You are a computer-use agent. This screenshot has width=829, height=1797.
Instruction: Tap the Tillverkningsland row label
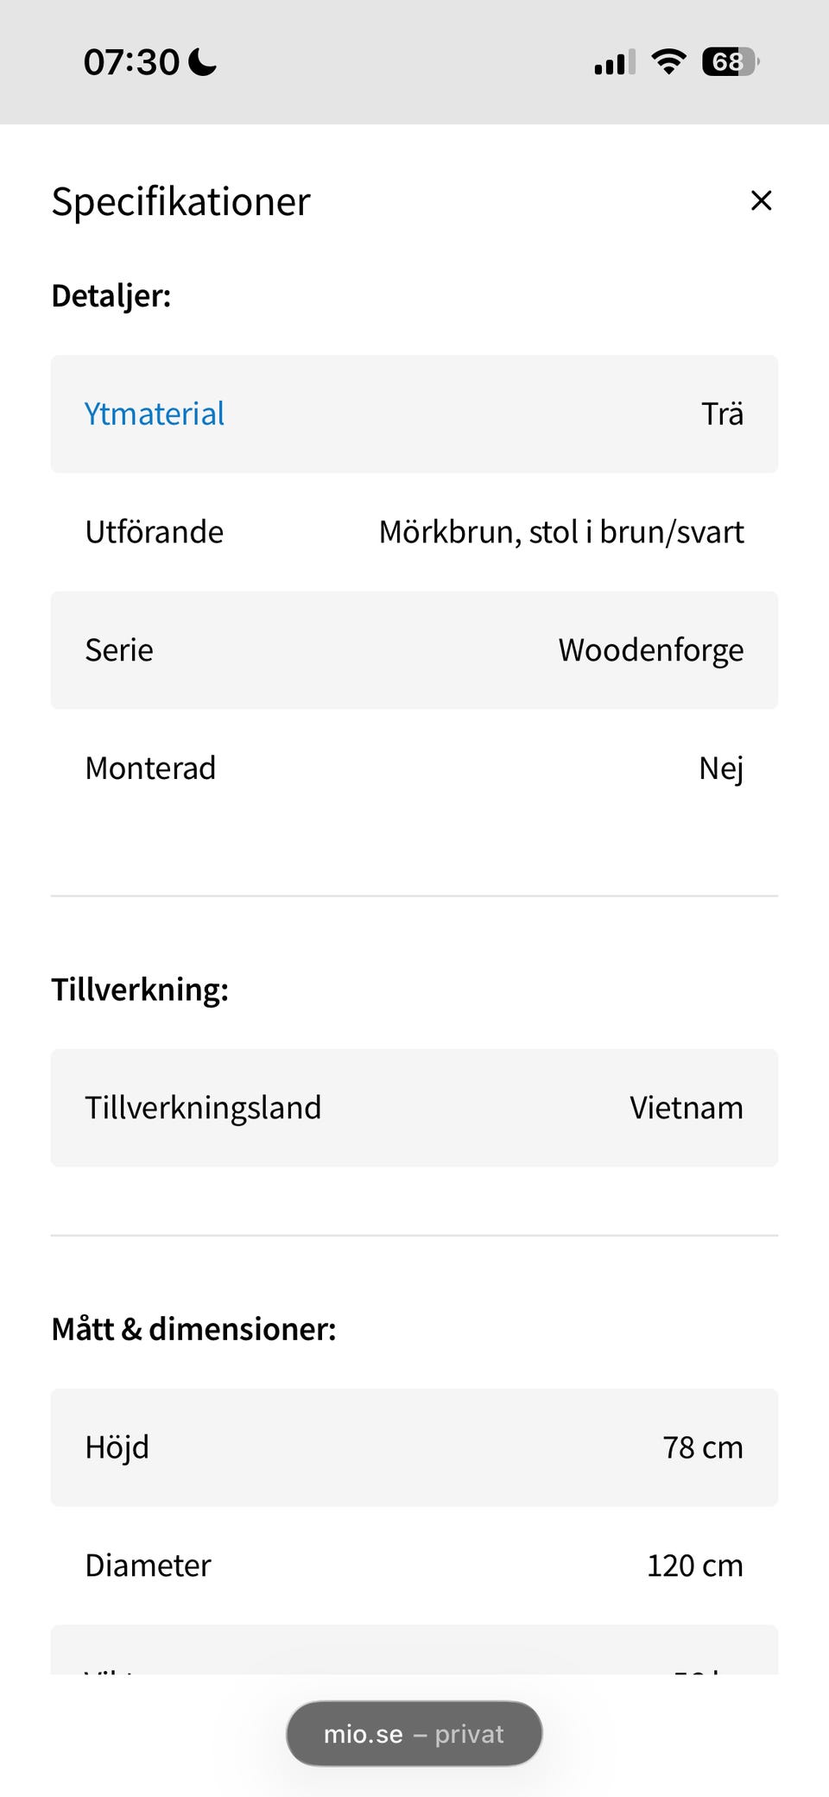click(x=203, y=1108)
